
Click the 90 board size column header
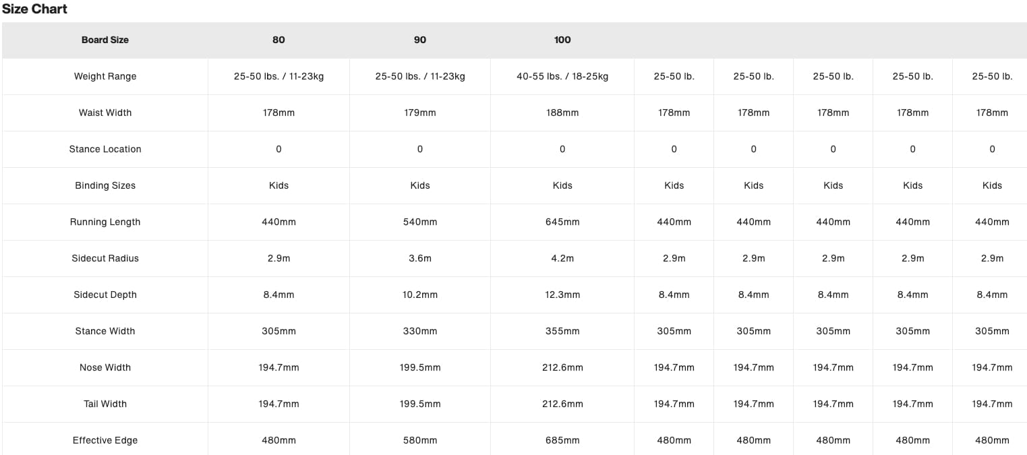(x=420, y=40)
